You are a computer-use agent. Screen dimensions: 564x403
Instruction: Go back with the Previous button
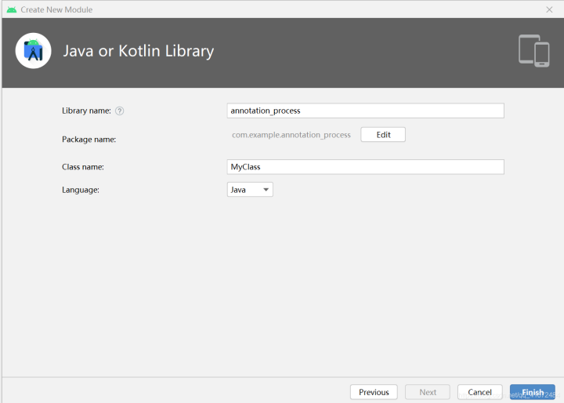tap(374, 392)
